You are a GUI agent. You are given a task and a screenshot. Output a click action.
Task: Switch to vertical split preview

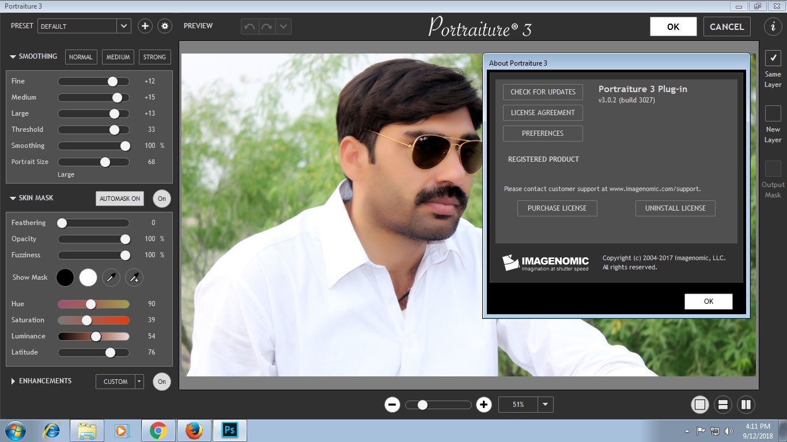tap(746, 405)
